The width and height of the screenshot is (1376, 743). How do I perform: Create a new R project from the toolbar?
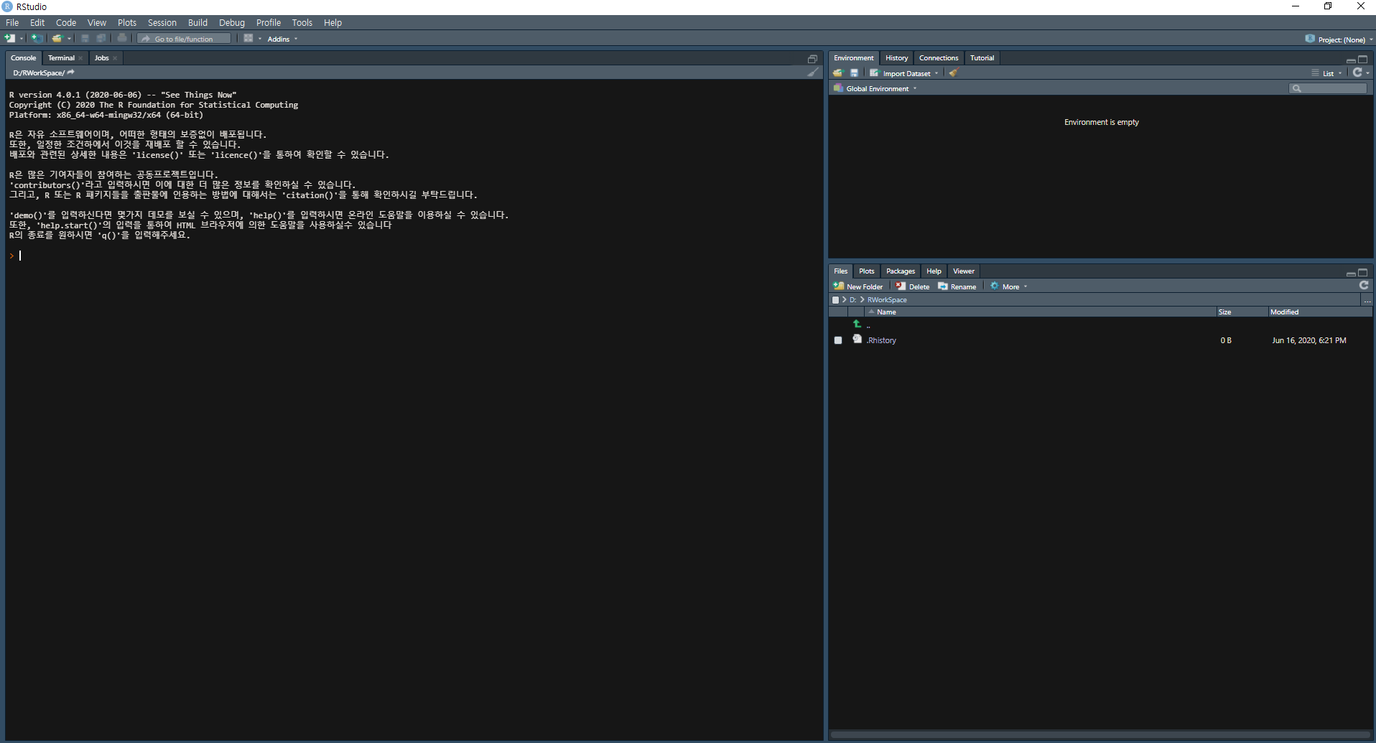click(x=37, y=39)
